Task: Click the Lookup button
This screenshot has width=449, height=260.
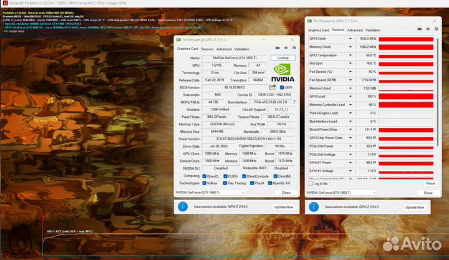Action: [283, 58]
